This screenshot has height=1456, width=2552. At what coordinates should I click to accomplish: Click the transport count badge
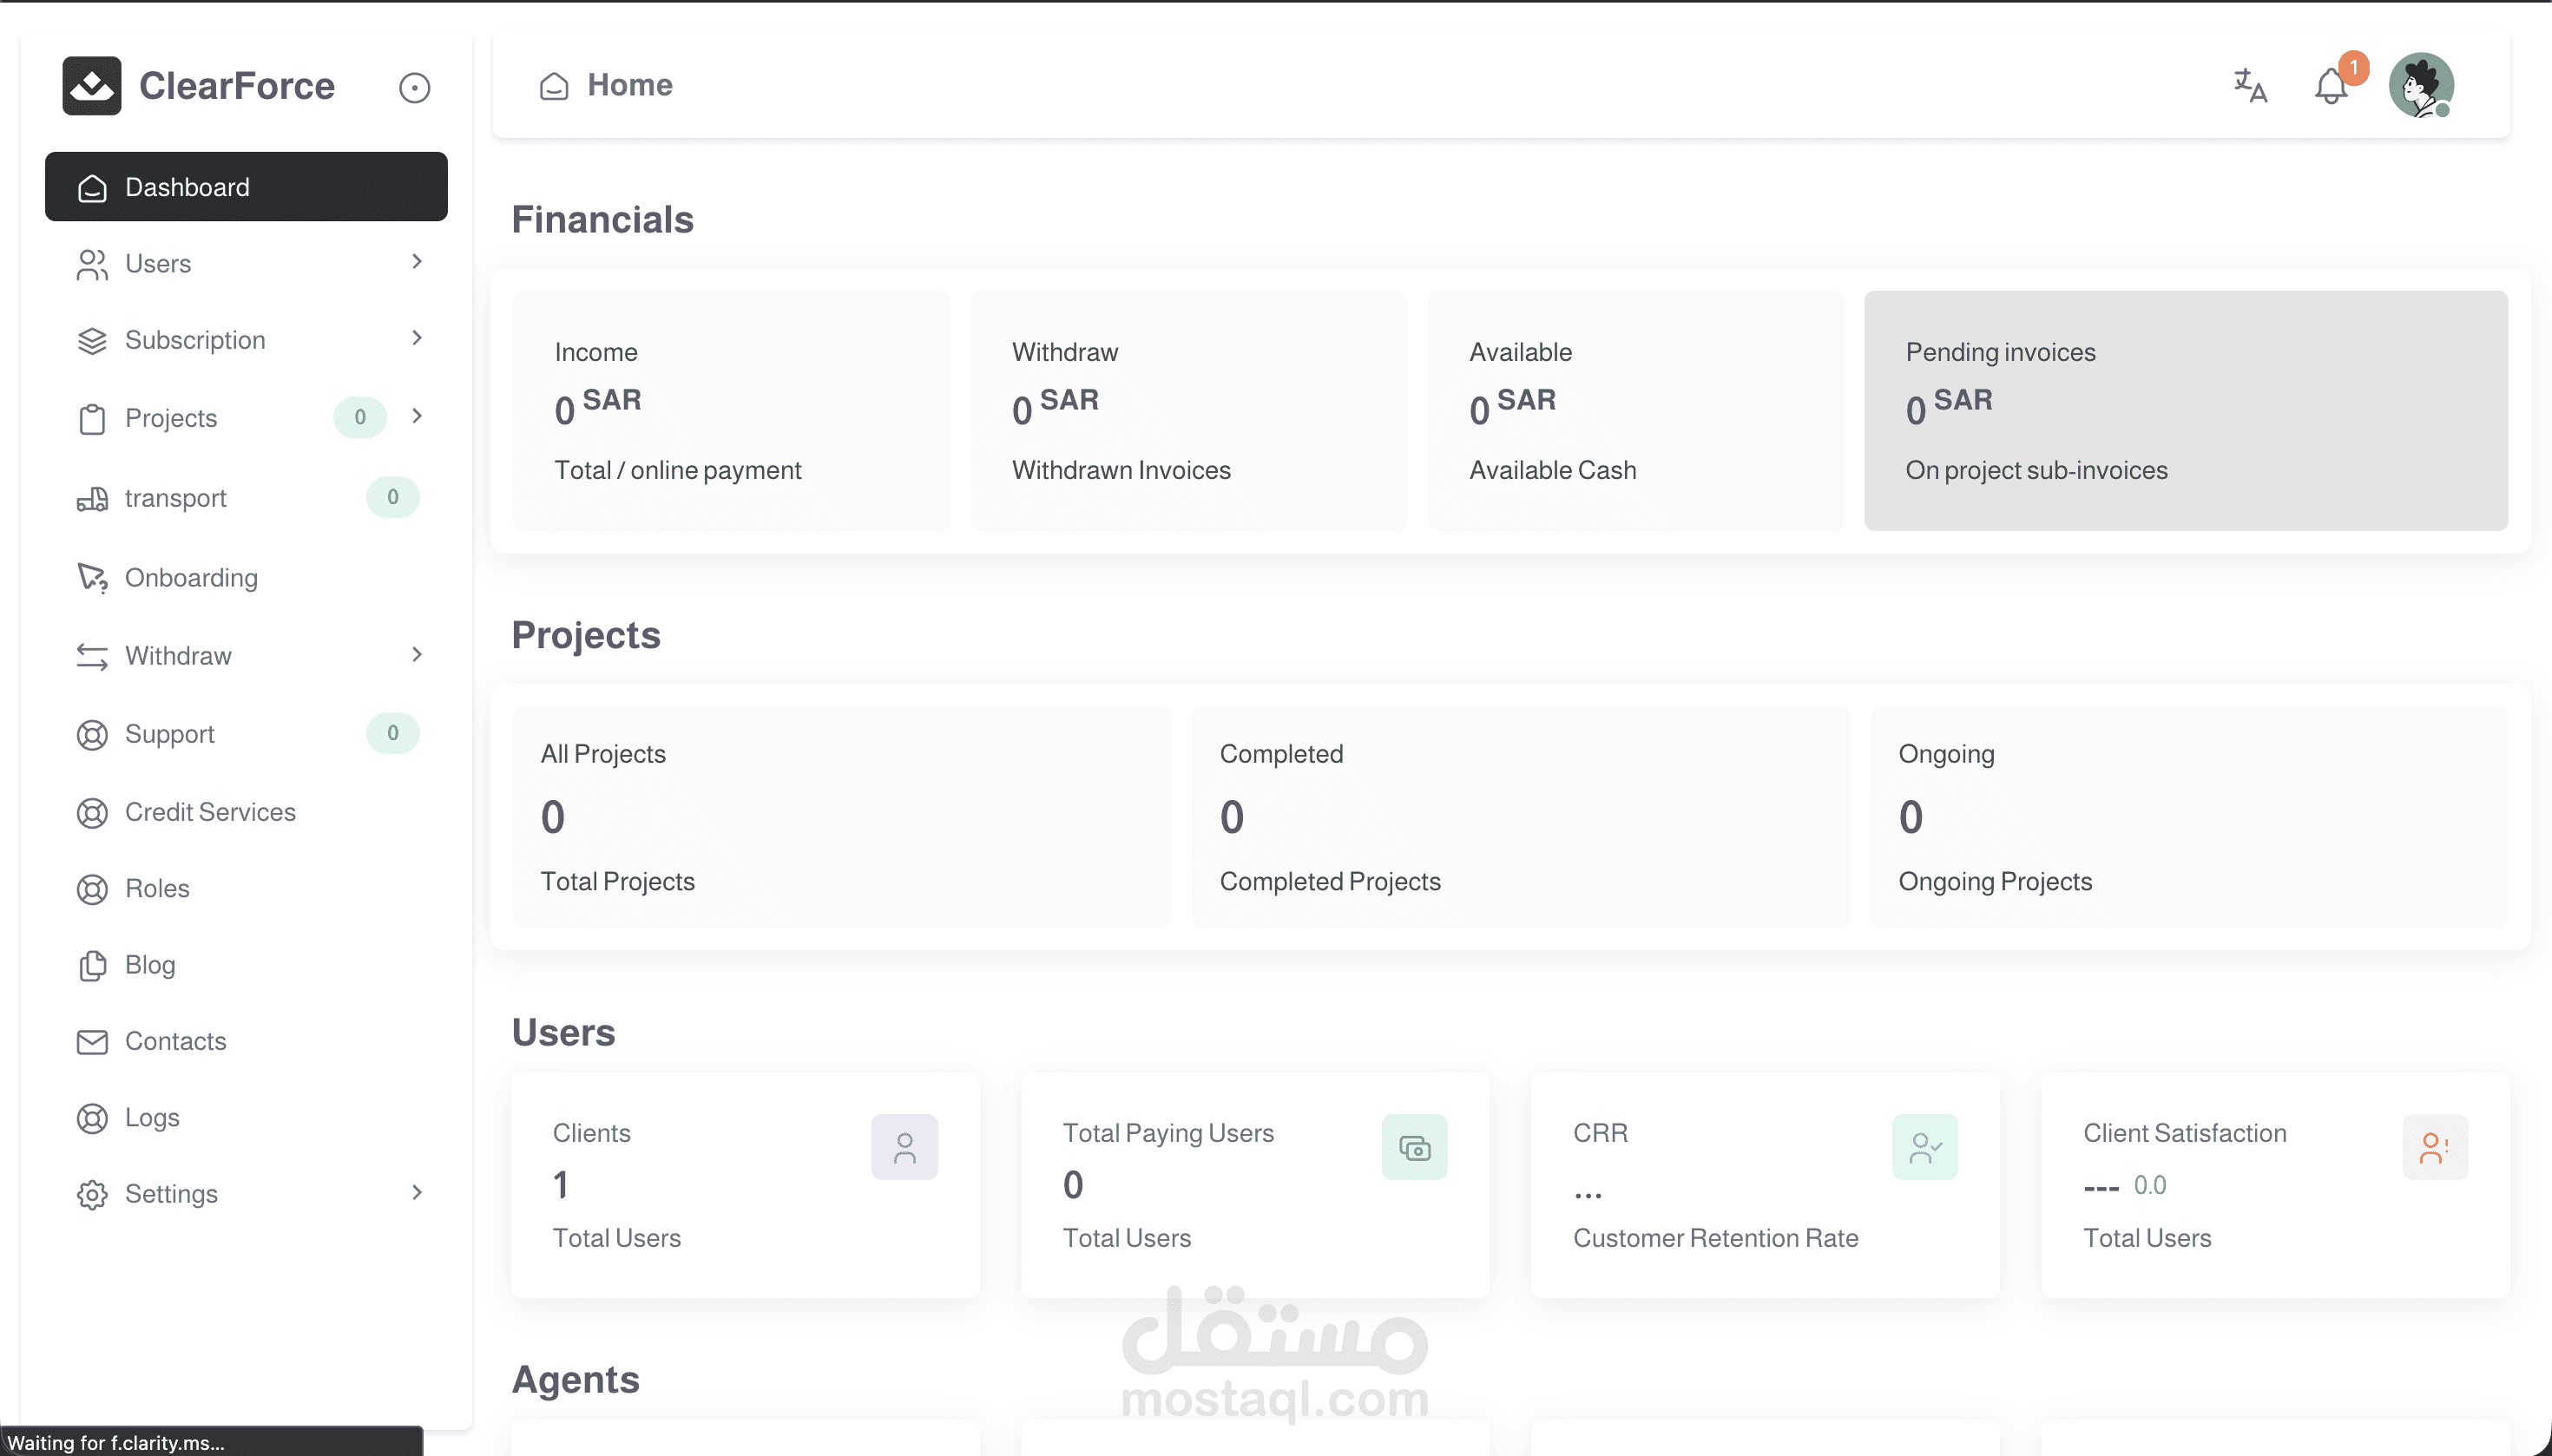392,497
